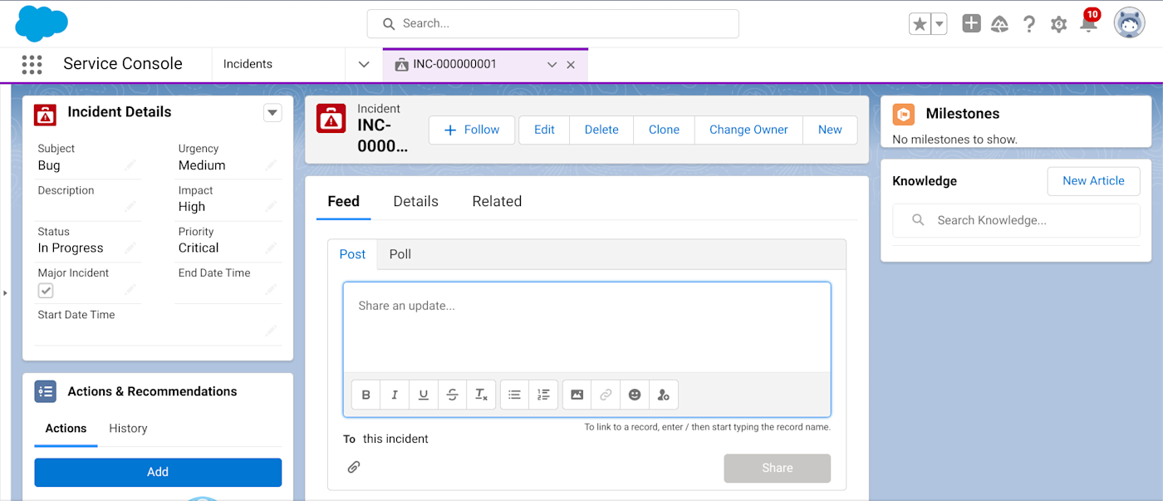Click the blue Add button

point(158,472)
